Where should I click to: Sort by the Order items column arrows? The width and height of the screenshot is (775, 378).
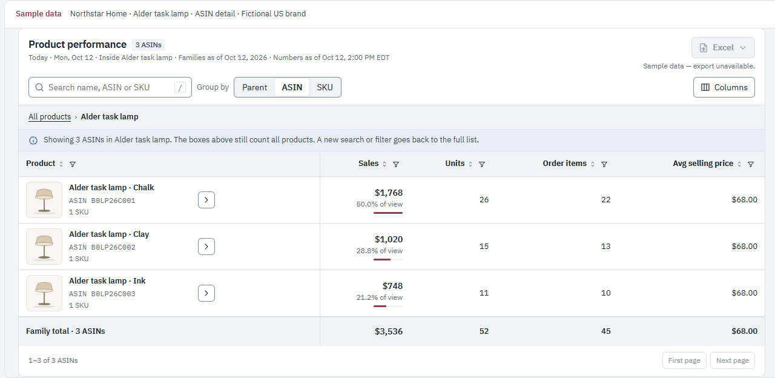pyautogui.click(x=593, y=164)
